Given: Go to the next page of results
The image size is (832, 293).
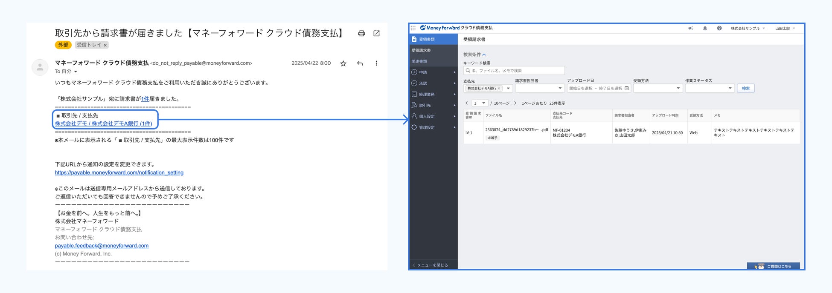Looking at the screenshot, I should (515, 103).
